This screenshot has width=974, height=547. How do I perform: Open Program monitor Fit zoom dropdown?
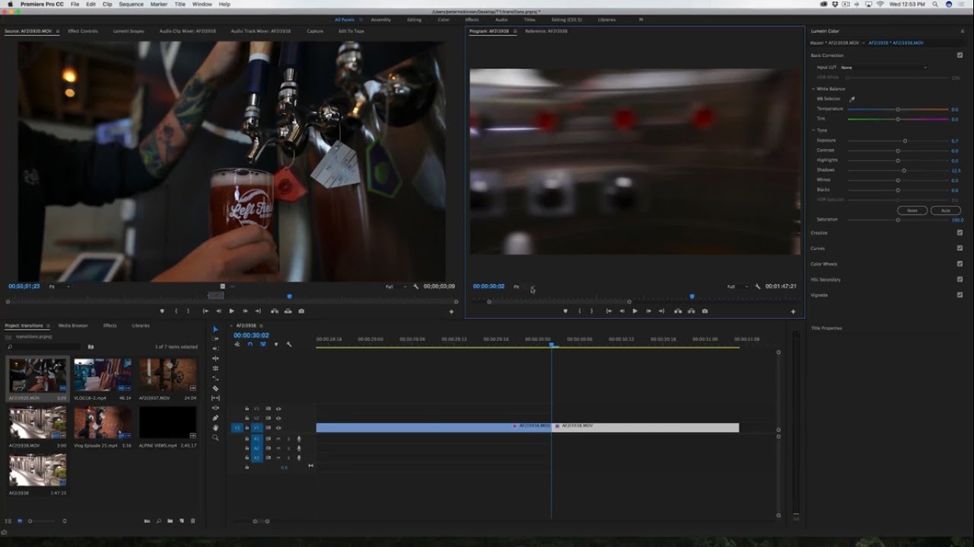523,286
